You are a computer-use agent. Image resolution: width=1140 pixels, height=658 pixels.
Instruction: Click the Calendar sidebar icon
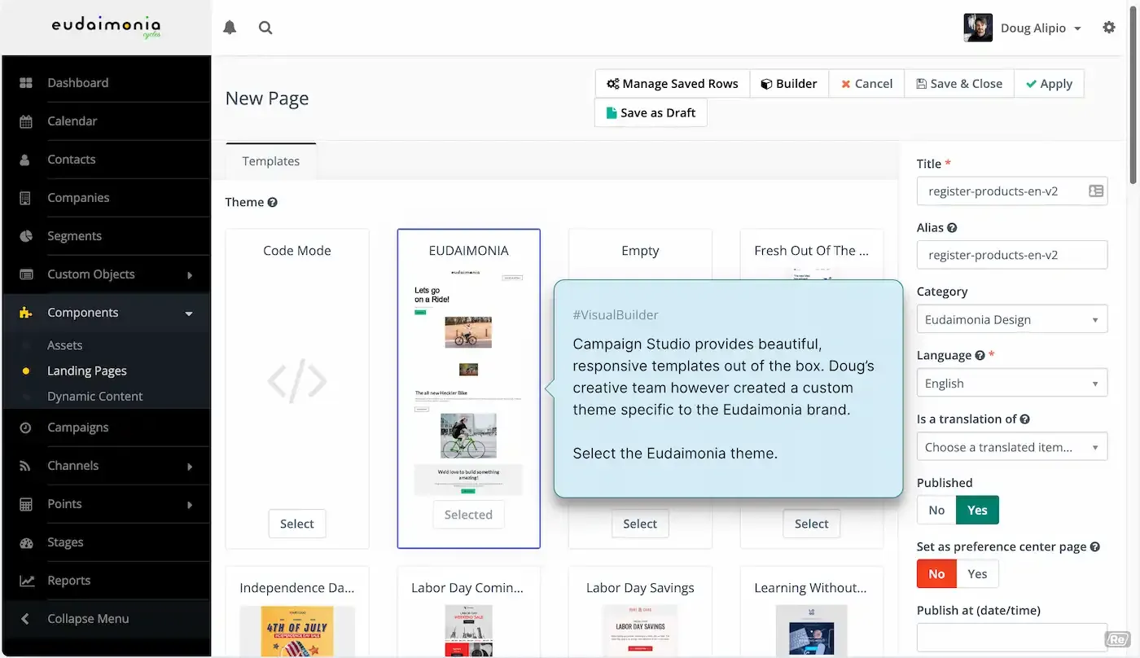[26, 121]
